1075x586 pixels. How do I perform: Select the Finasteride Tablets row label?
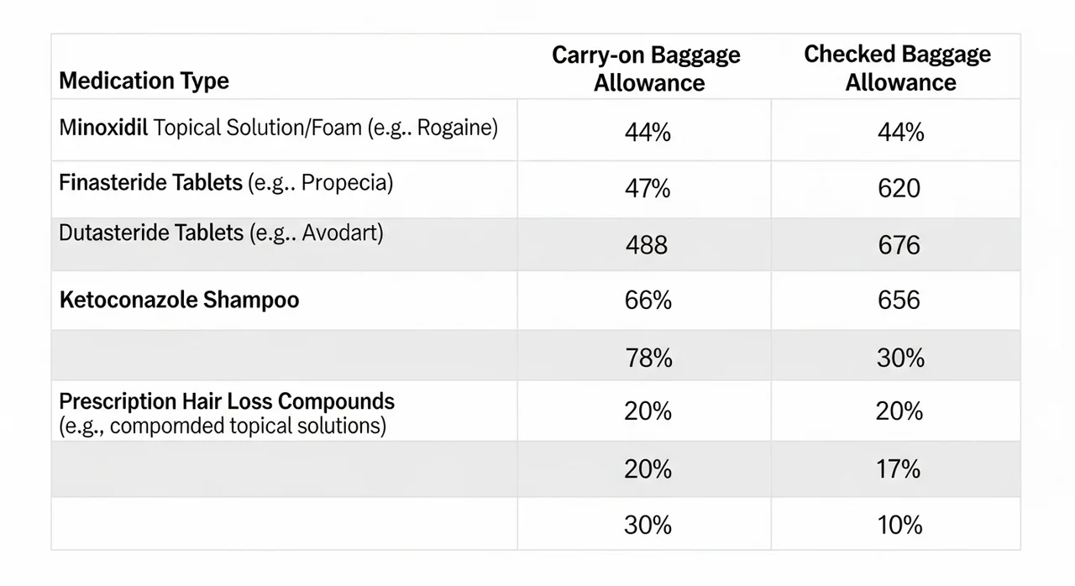tap(226, 183)
